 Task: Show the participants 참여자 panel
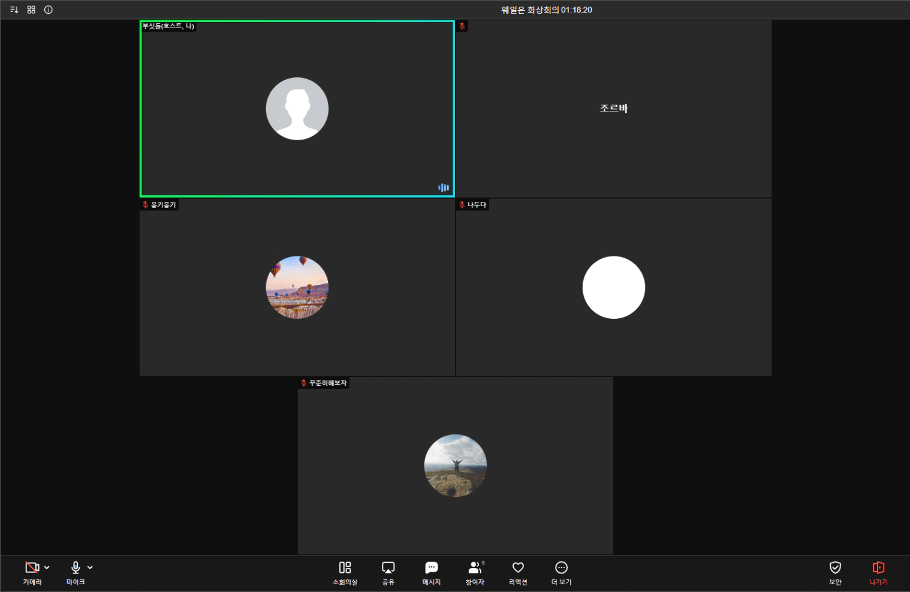475,567
